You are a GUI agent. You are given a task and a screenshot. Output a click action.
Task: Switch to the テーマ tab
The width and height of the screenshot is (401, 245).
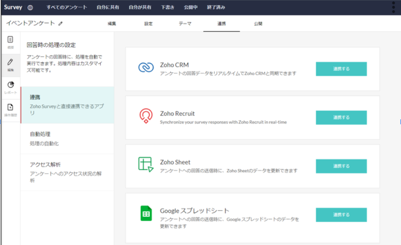(185, 23)
